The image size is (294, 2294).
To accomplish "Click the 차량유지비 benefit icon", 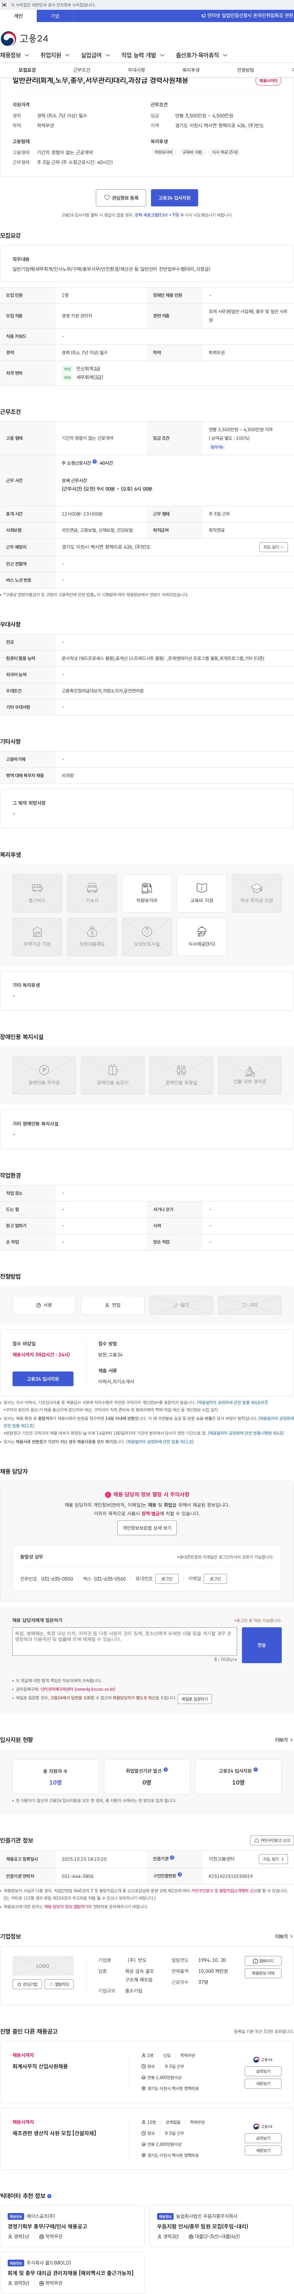I will [x=147, y=892].
